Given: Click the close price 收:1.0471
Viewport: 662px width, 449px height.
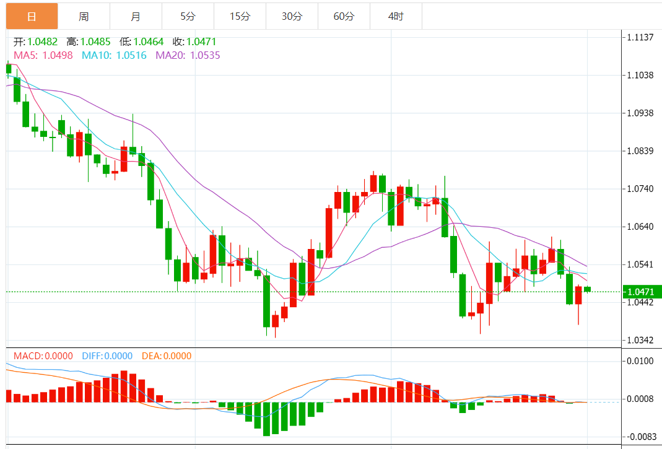Looking at the screenshot, I should click(x=194, y=42).
